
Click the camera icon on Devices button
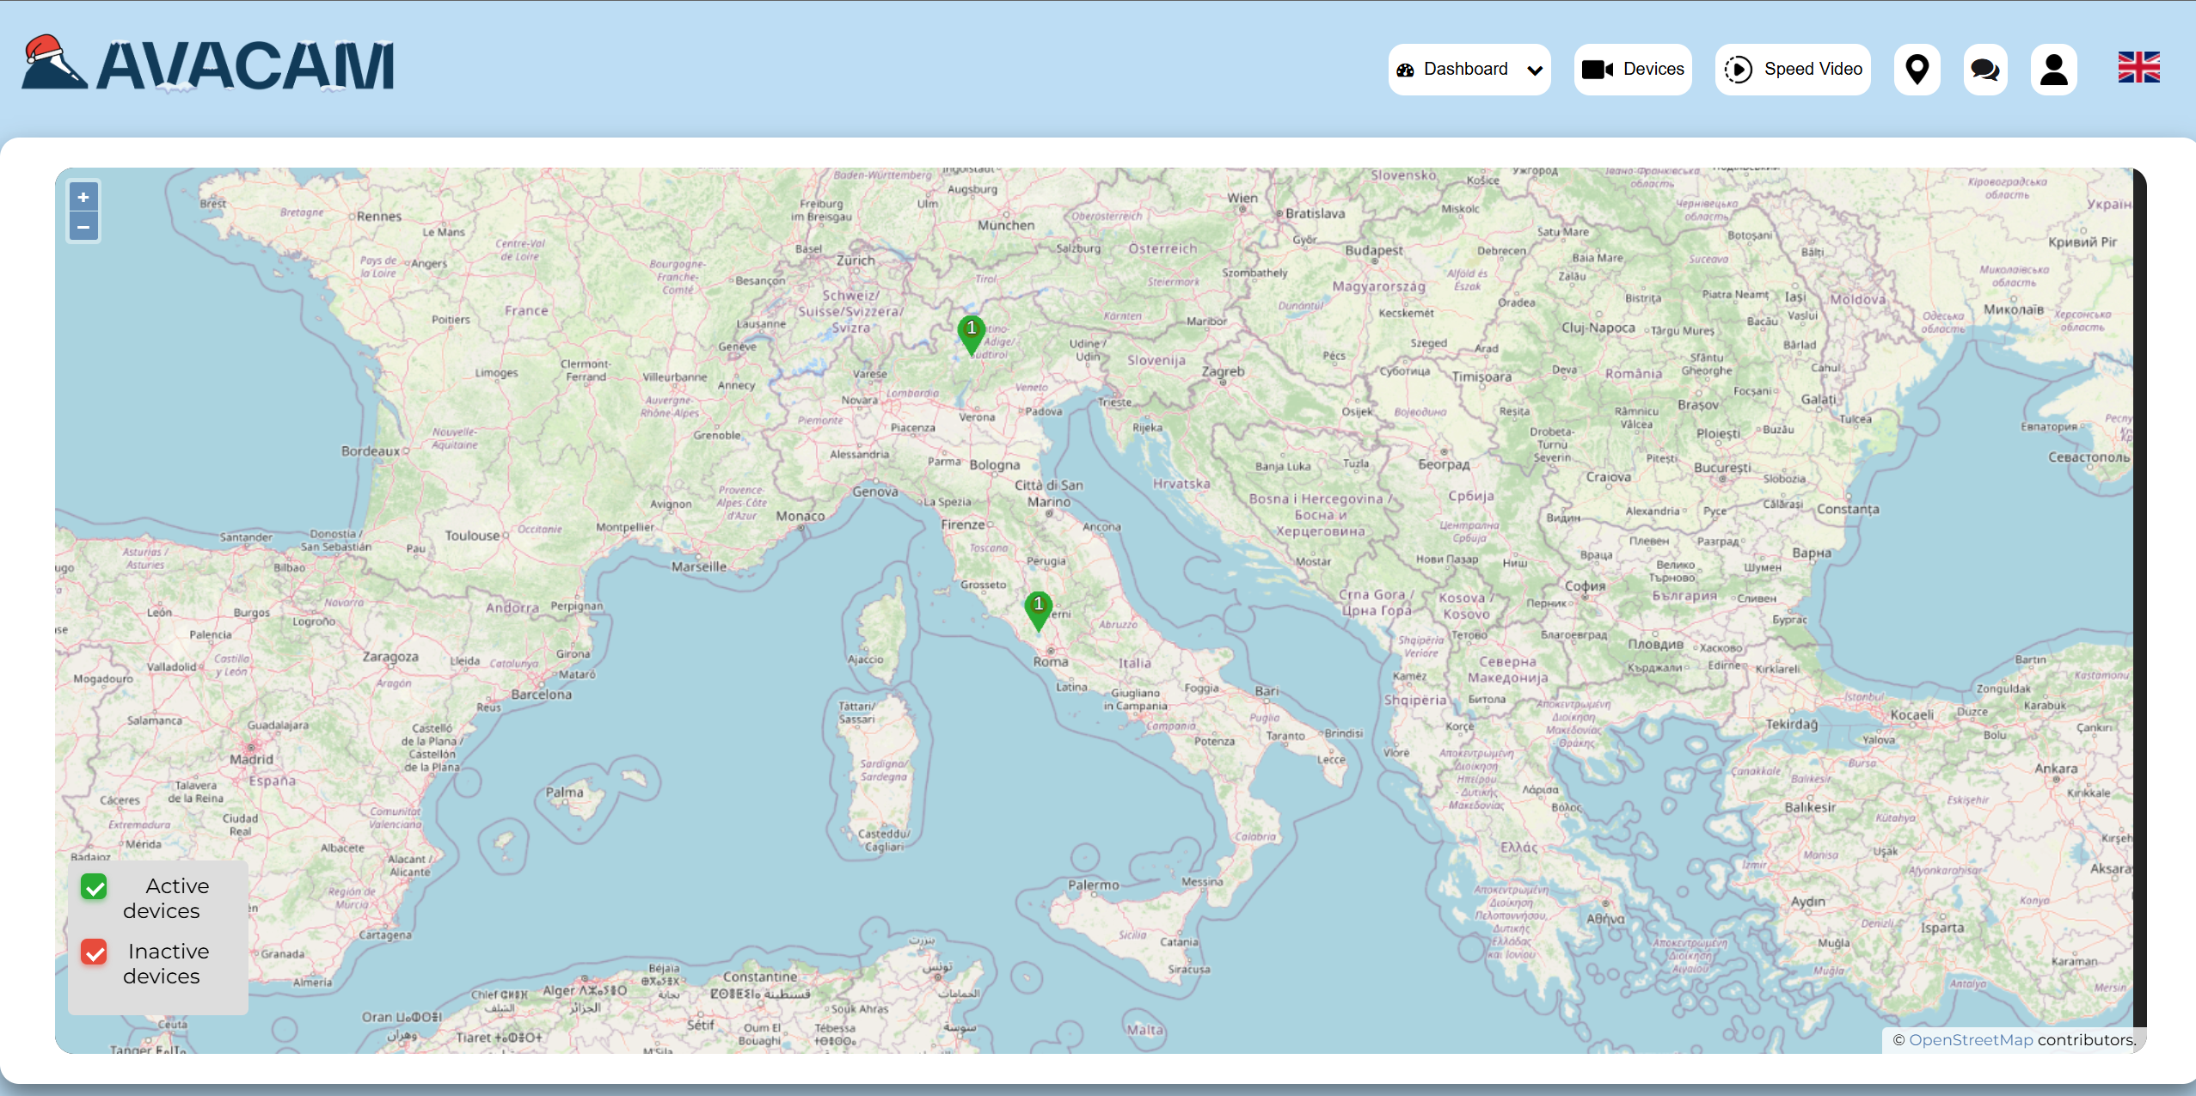(x=1597, y=70)
